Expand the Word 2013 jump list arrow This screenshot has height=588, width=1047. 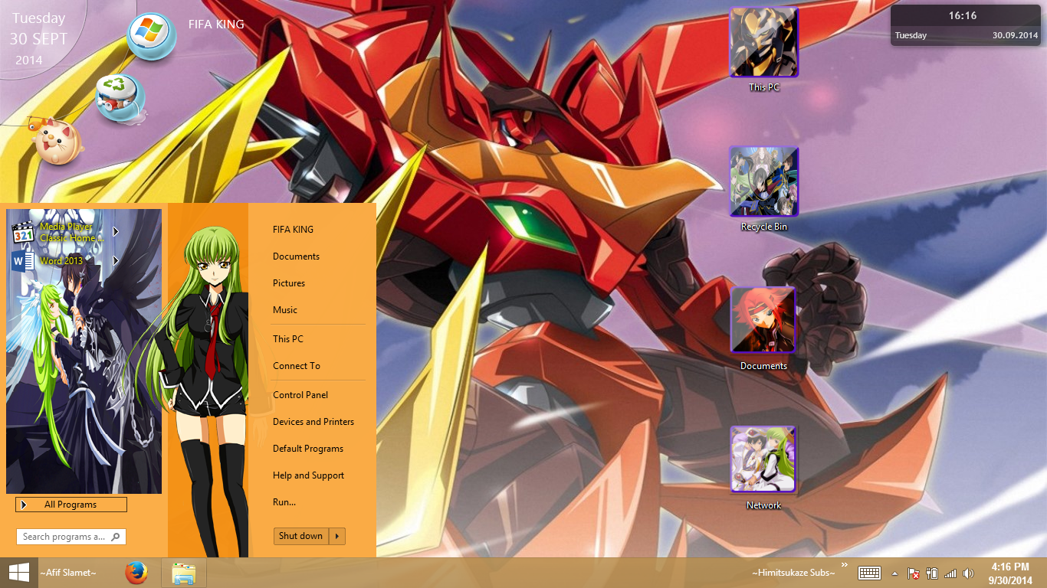click(116, 261)
